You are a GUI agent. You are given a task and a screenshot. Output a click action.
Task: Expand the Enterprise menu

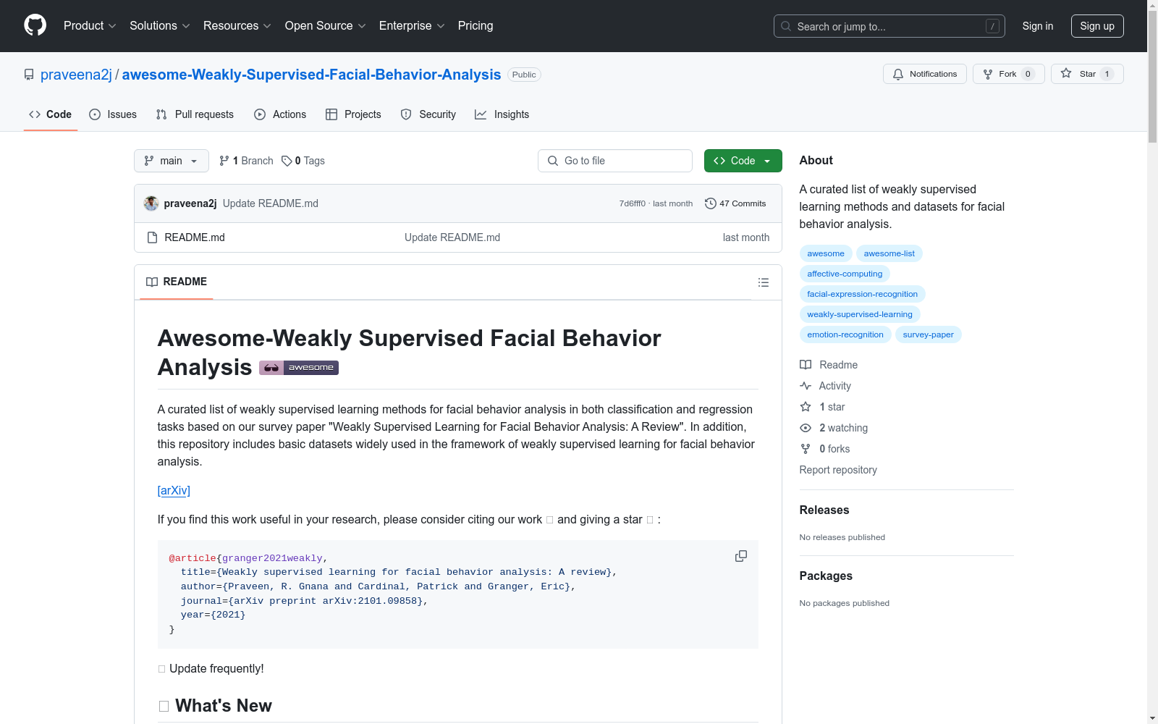(x=412, y=26)
